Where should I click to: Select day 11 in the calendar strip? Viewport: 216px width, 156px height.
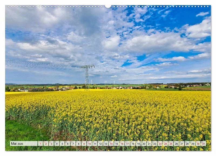(95, 144)
